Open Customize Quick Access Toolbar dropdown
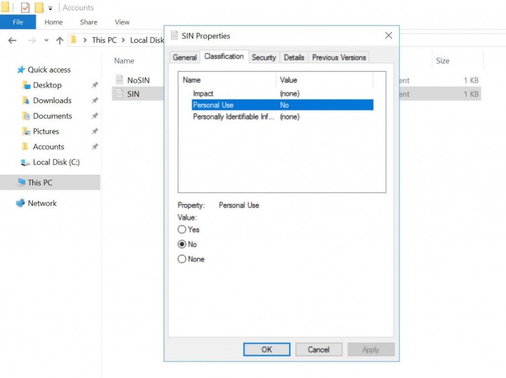 [50, 8]
